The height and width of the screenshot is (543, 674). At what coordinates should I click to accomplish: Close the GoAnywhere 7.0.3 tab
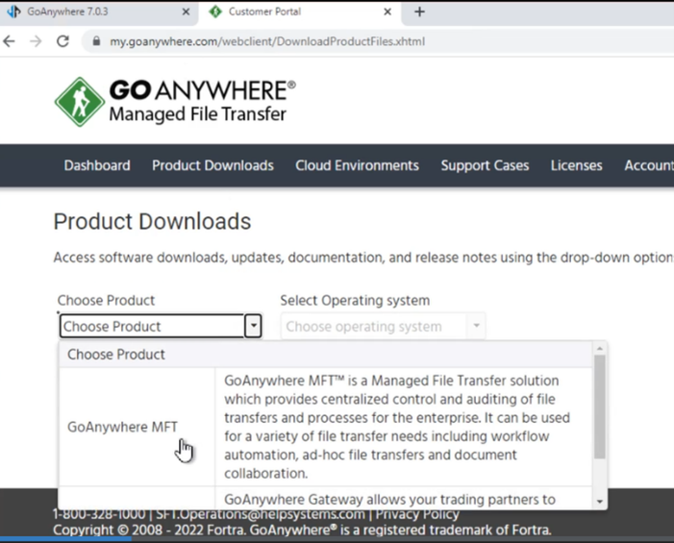pos(186,12)
